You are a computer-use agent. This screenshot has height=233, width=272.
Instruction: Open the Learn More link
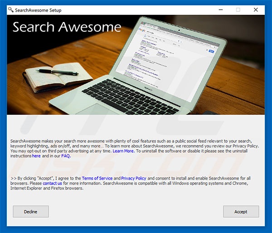point(123,151)
